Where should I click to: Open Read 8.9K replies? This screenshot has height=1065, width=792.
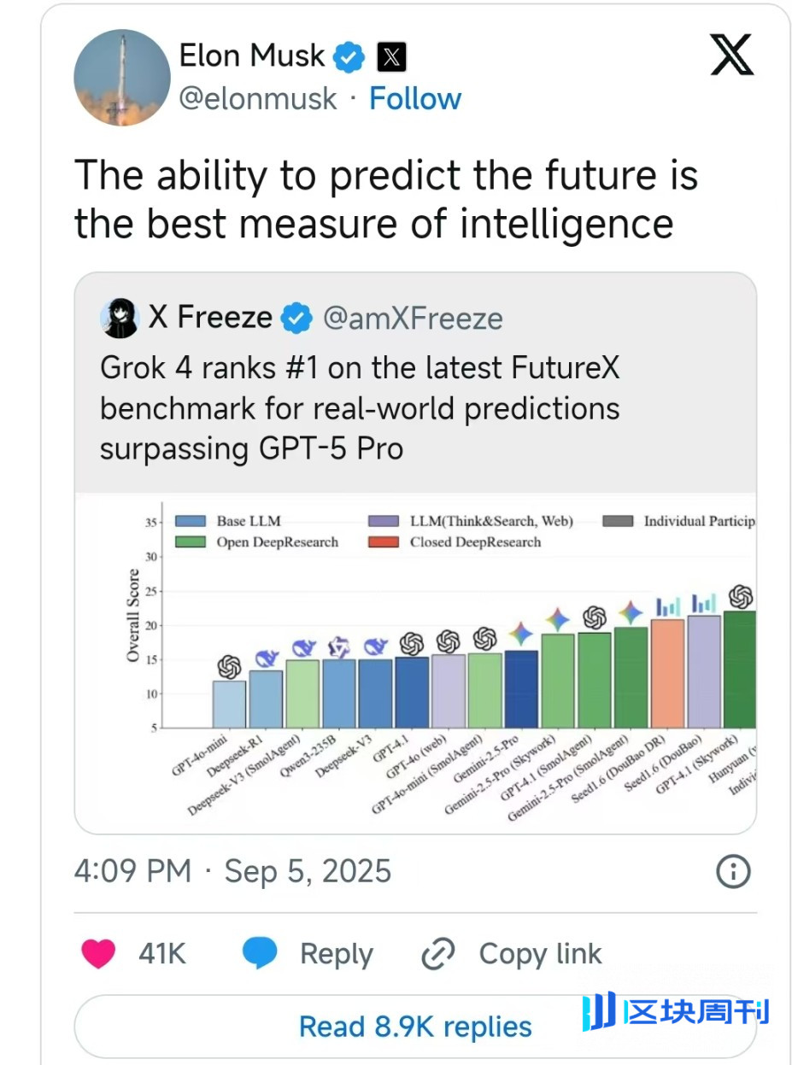(x=415, y=1027)
